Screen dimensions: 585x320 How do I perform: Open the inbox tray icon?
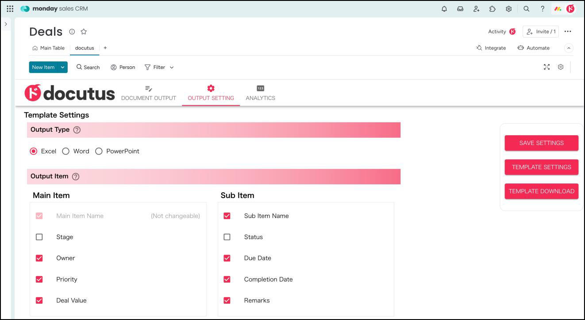[460, 9]
